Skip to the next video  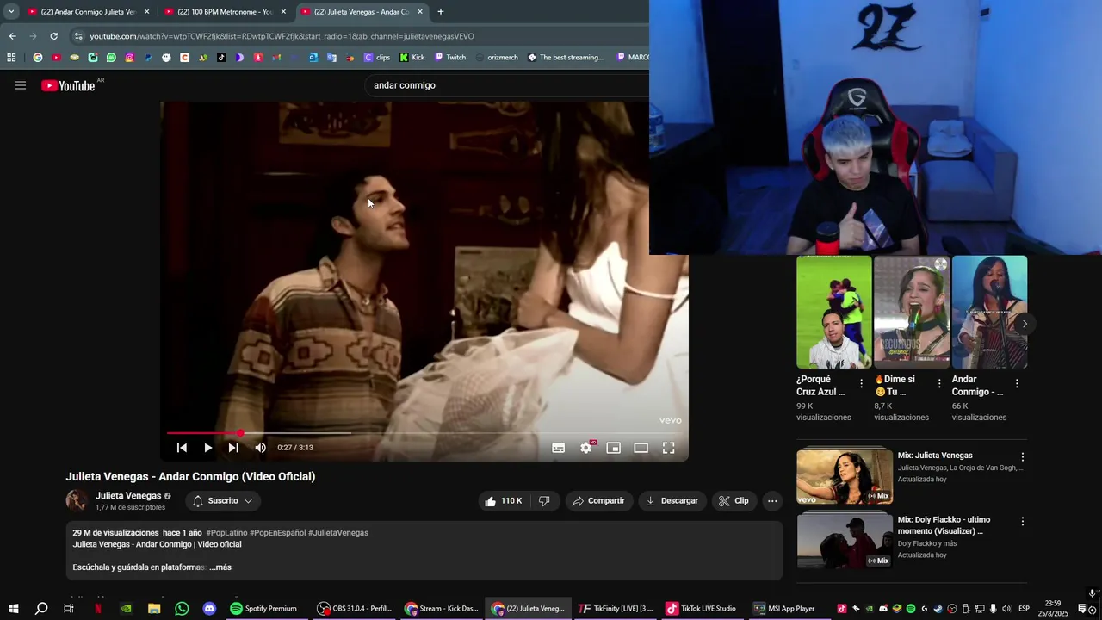pos(233,448)
